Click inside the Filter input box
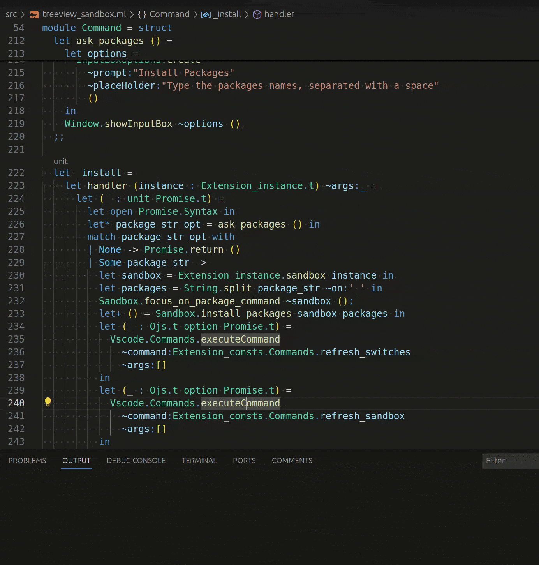The width and height of the screenshot is (539, 565). click(x=510, y=461)
